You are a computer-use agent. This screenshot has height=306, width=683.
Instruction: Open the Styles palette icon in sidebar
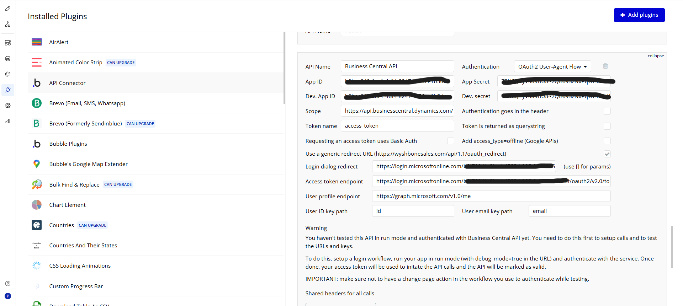pyautogui.click(x=8, y=74)
